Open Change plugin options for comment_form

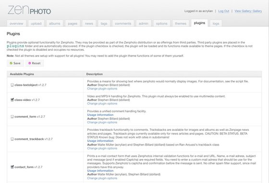(102, 122)
